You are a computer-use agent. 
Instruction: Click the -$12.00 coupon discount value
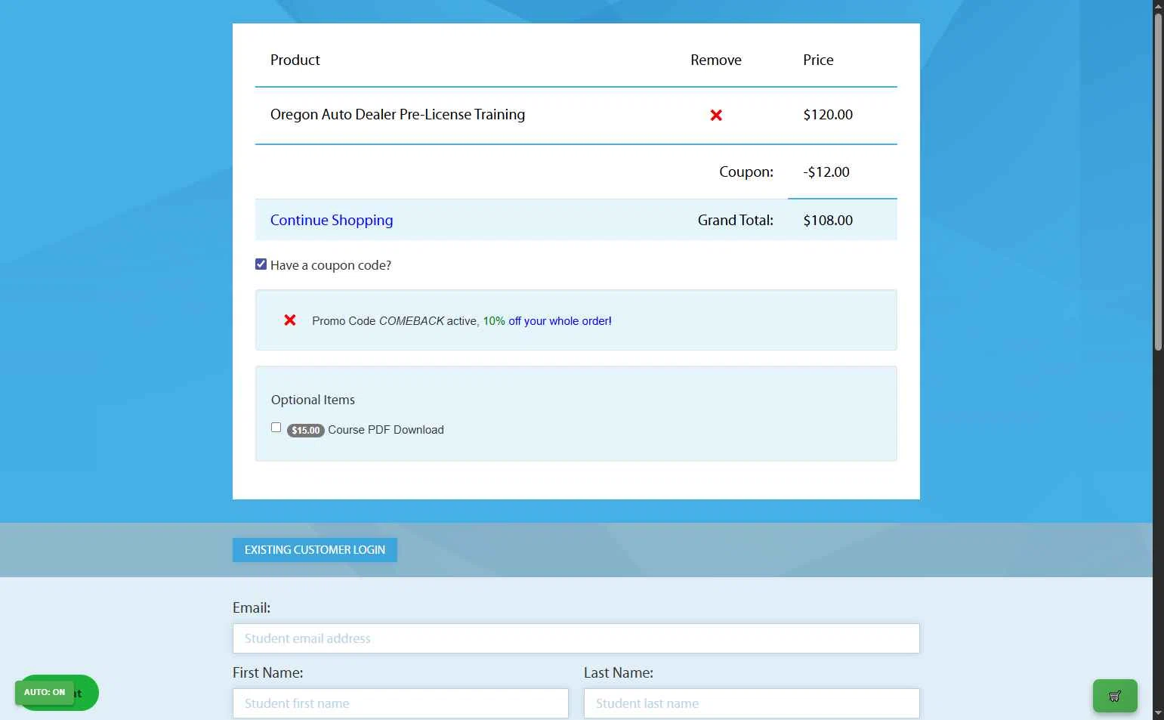[826, 172]
